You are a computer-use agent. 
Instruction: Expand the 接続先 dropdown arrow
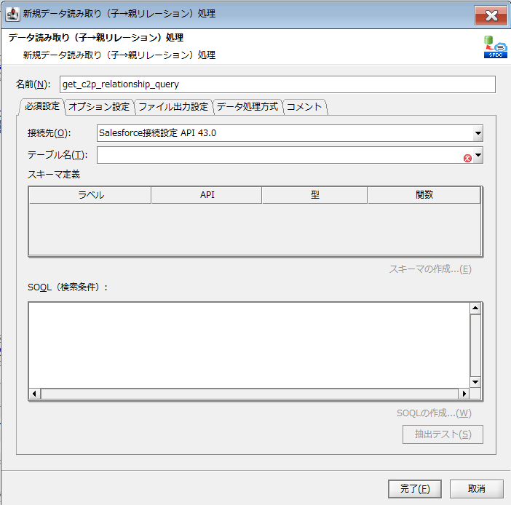478,133
